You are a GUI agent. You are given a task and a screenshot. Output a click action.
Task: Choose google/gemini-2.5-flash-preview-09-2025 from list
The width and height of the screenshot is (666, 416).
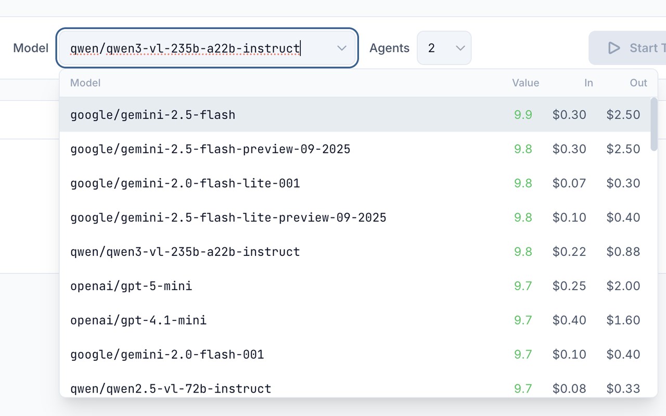point(210,149)
